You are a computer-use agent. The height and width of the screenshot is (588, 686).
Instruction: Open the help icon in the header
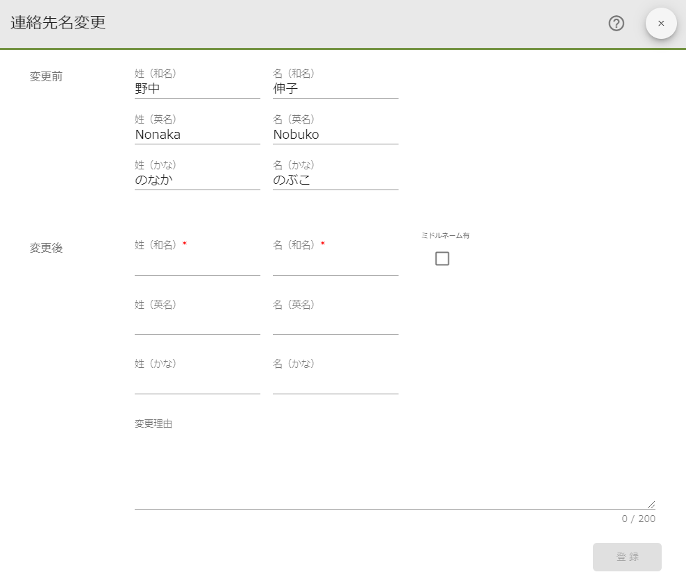pos(616,24)
